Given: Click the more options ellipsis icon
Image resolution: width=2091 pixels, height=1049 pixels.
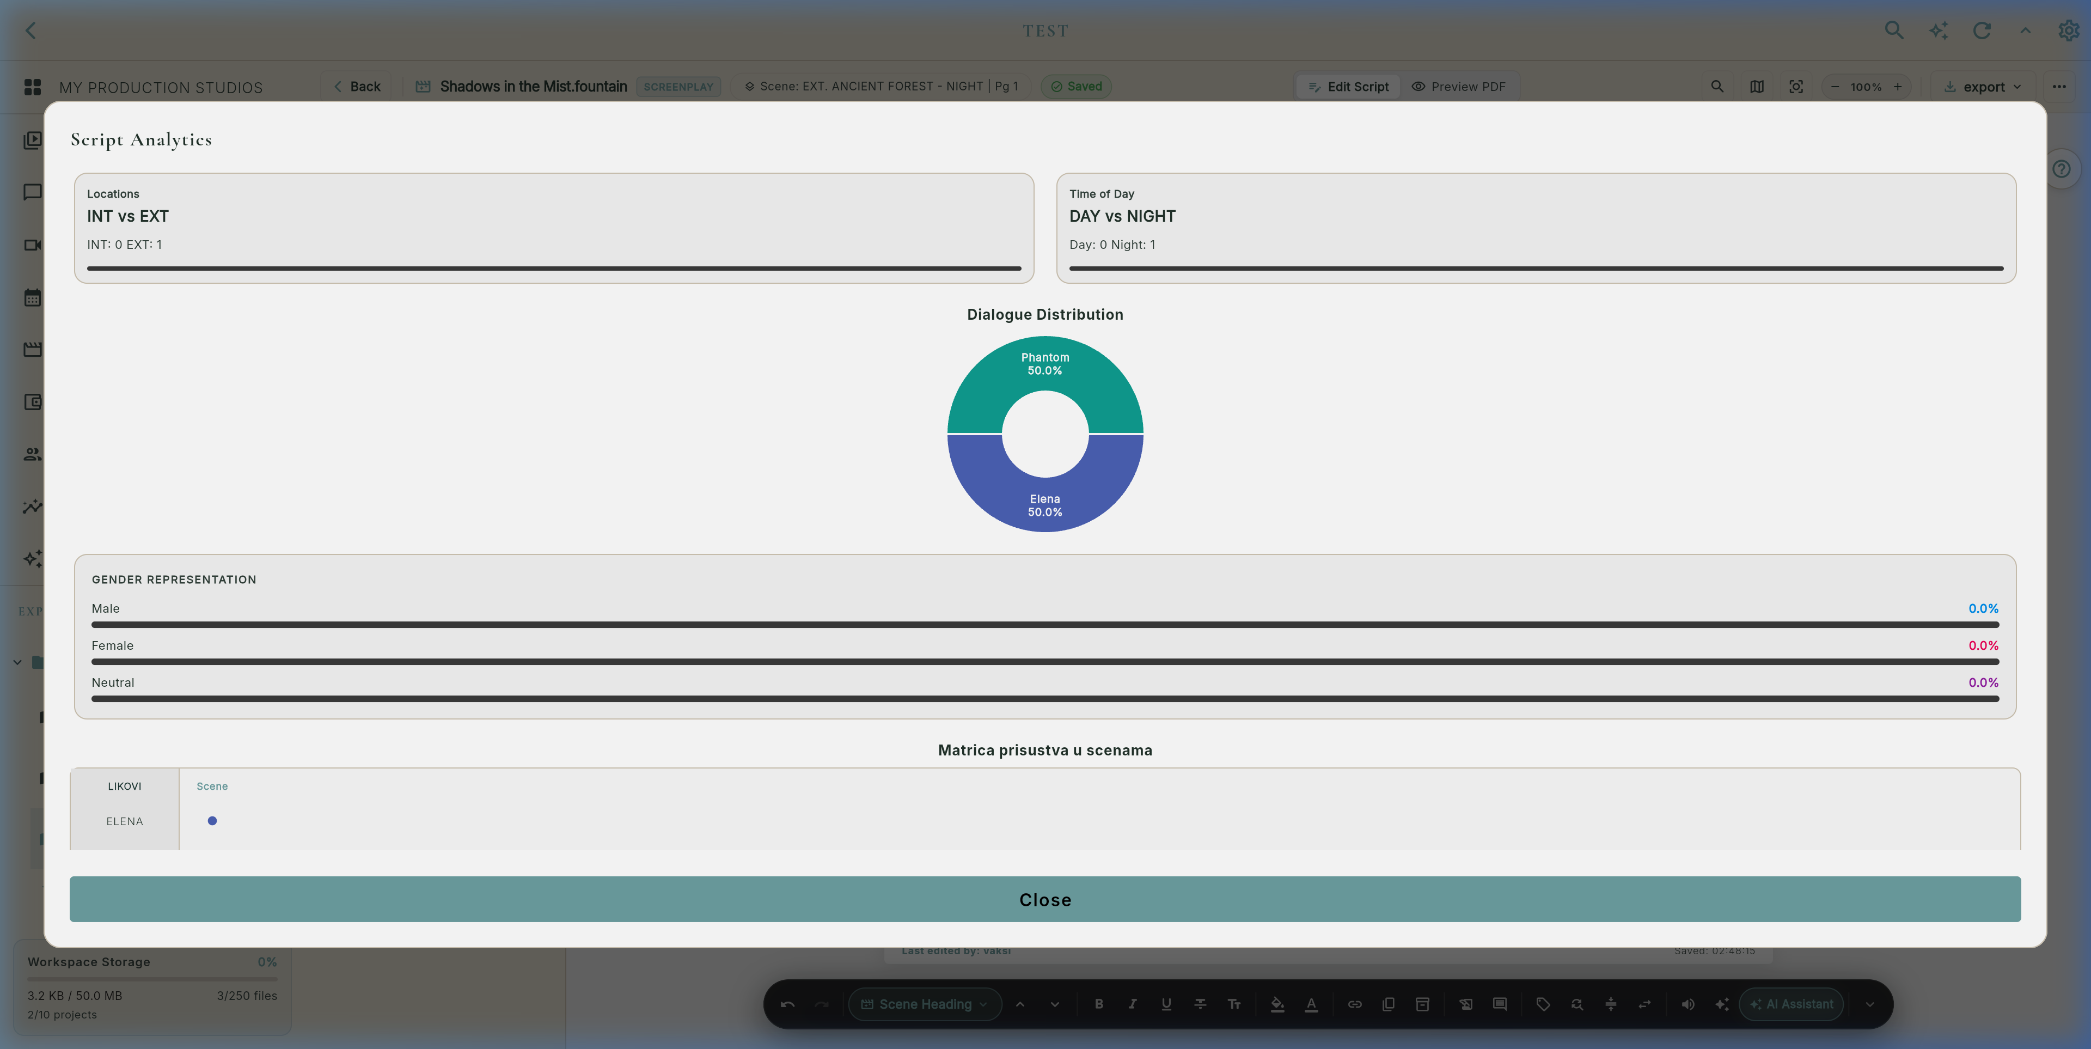Looking at the screenshot, I should (x=2059, y=87).
